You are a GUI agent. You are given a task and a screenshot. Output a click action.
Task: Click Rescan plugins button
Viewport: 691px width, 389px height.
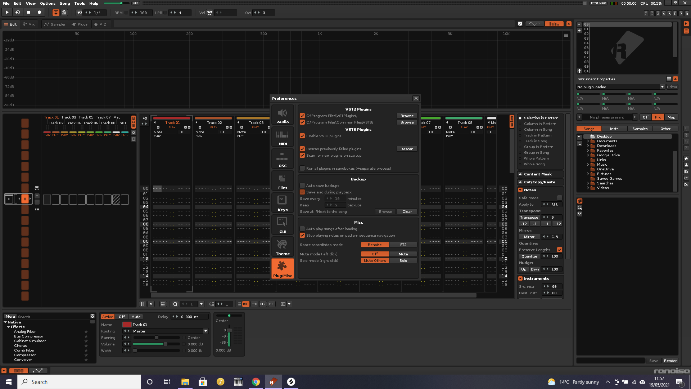pos(407,149)
